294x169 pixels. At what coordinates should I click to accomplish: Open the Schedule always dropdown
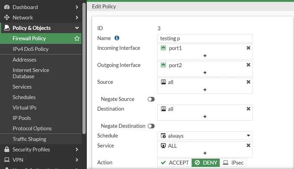pos(205,135)
